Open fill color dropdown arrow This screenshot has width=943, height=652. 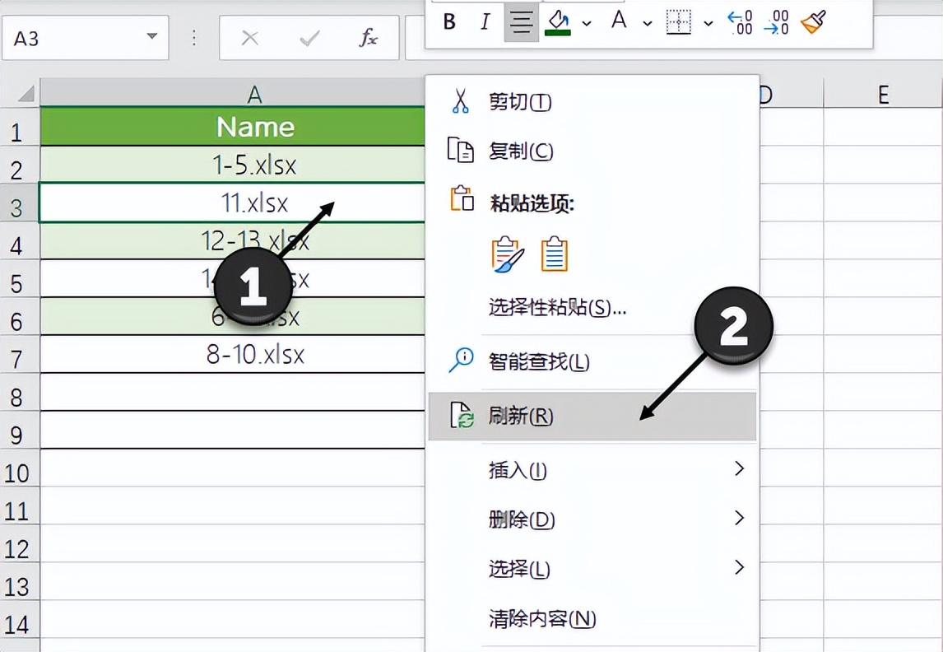point(587,23)
